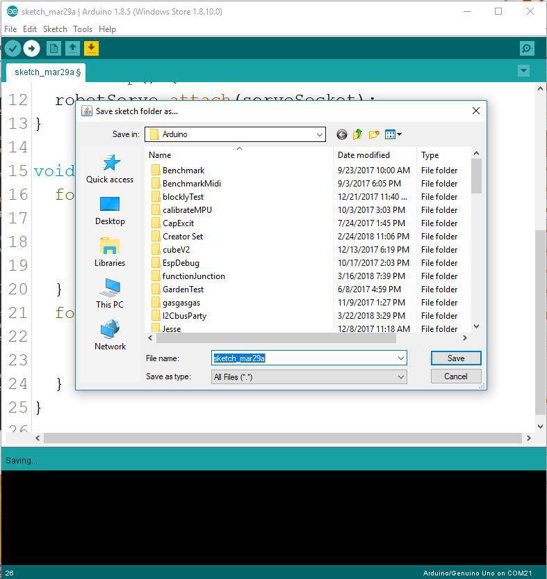
Task: Open the Tools menu
Action: 83,29
